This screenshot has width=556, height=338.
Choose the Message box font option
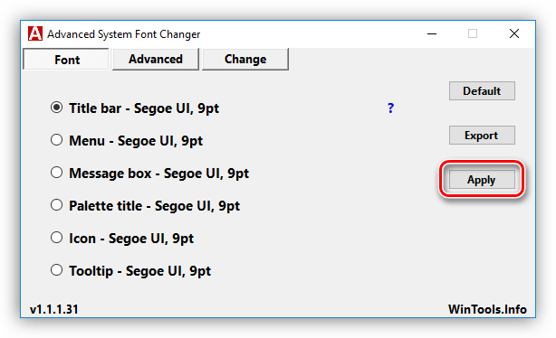pyautogui.click(x=56, y=173)
